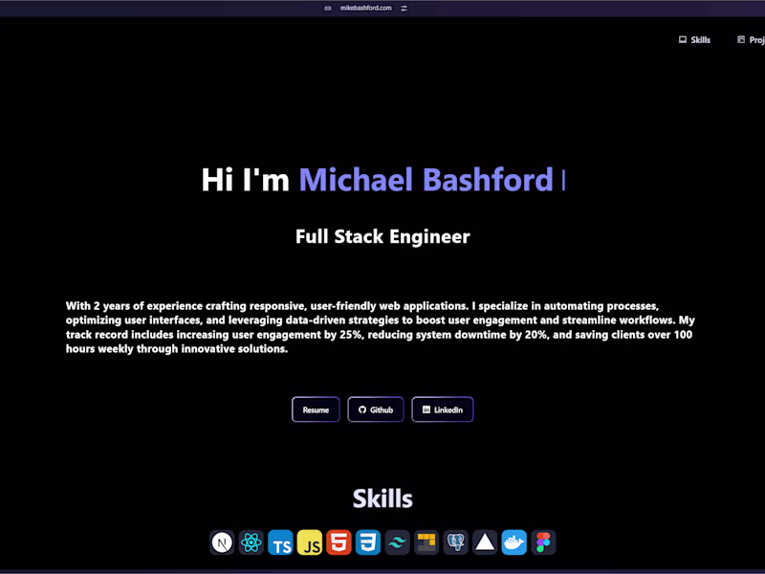Select the Figma skill icon

(x=543, y=542)
